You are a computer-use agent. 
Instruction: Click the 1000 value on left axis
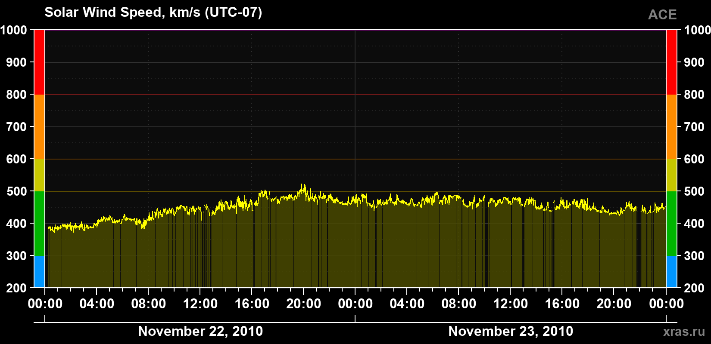pyautogui.click(x=13, y=30)
